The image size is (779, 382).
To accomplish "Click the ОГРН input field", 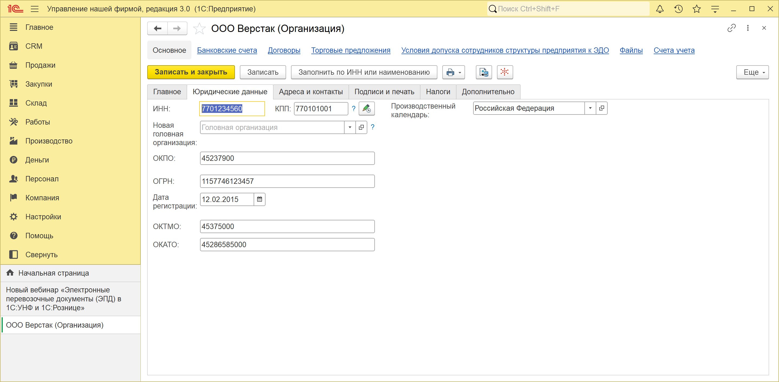I will click(x=287, y=181).
